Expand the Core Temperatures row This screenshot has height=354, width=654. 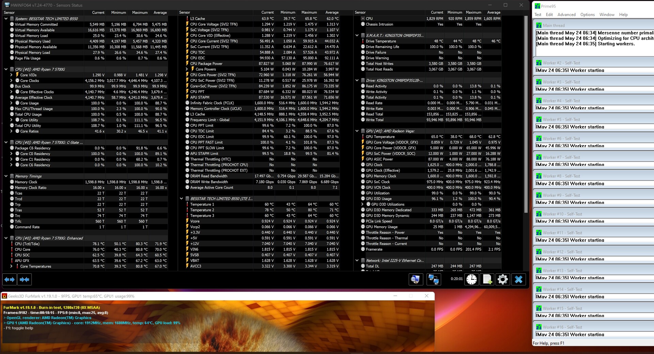[11, 266]
